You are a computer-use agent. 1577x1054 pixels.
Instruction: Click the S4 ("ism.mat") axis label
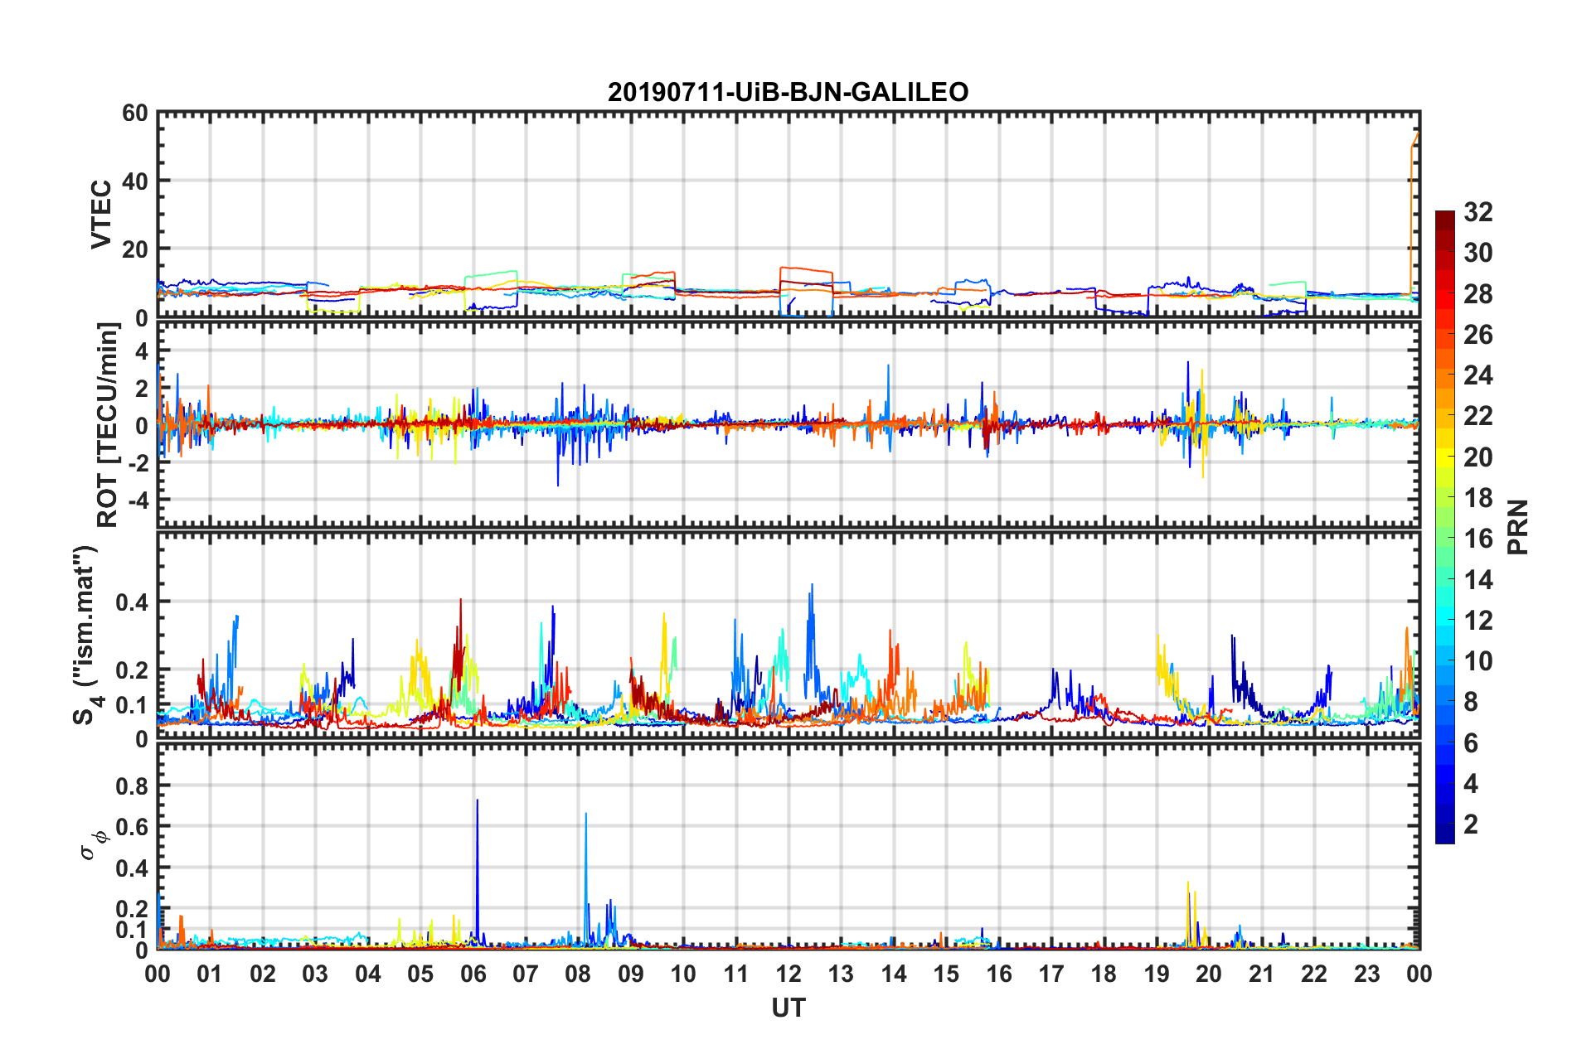point(86,636)
